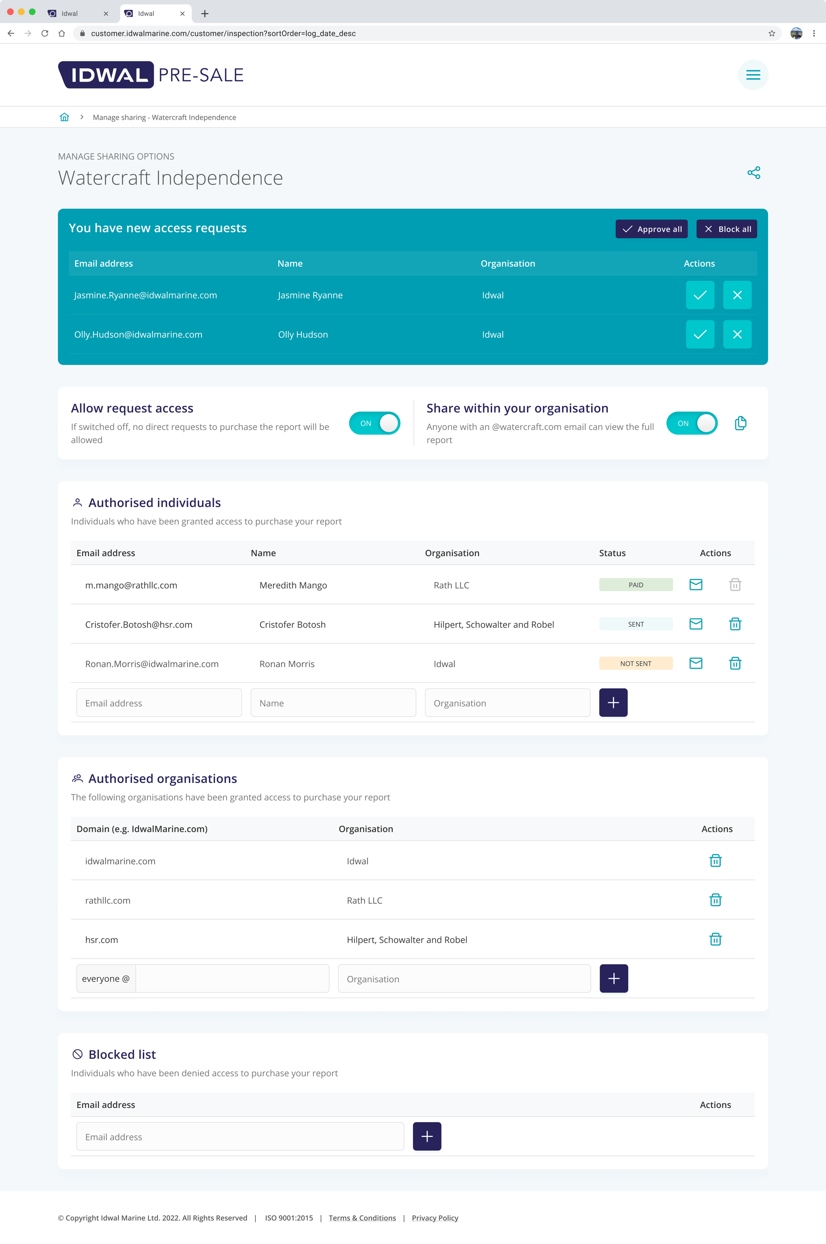Toggle off Allow request access
Image resolution: width=826 pixels, height=1244 pixels.
pyautogui.click(x=374, y=423)
